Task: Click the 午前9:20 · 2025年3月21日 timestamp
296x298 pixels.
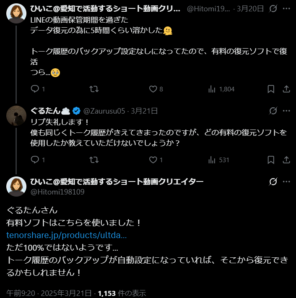Action: point(50,293)
